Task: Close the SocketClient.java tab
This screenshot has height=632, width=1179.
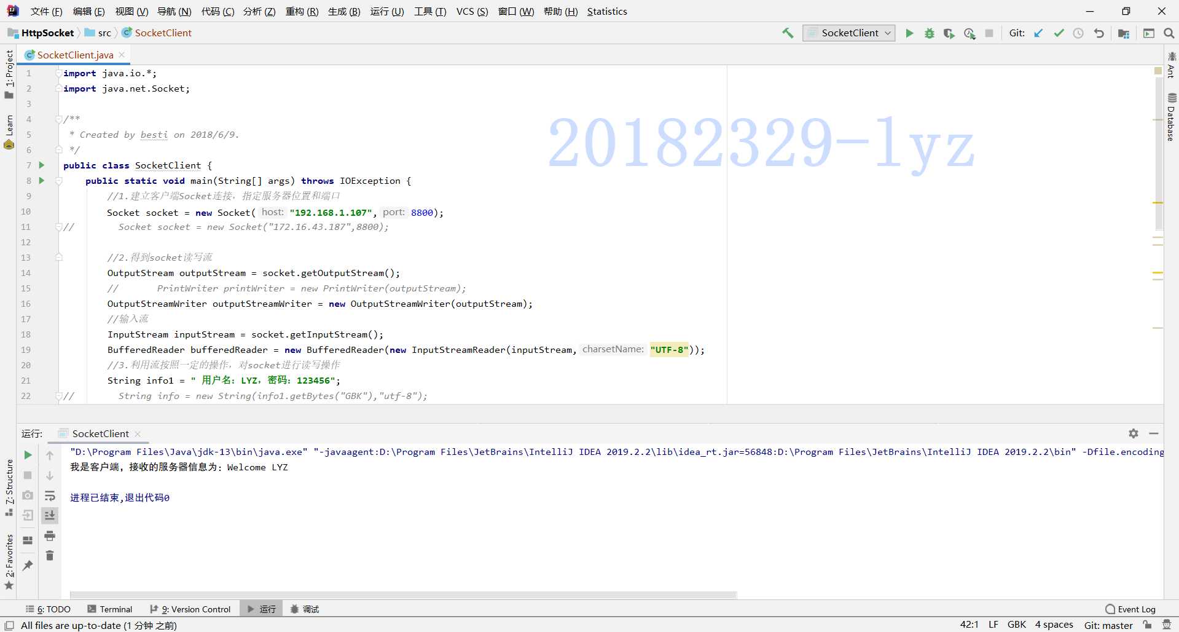Action: (122, 55)
